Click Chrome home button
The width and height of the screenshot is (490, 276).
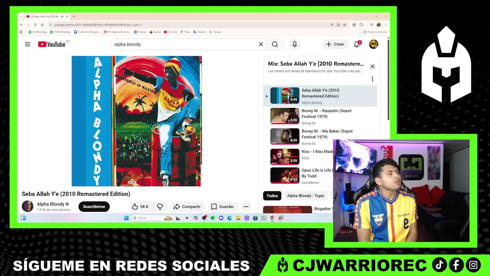click(x=42, y=25)
